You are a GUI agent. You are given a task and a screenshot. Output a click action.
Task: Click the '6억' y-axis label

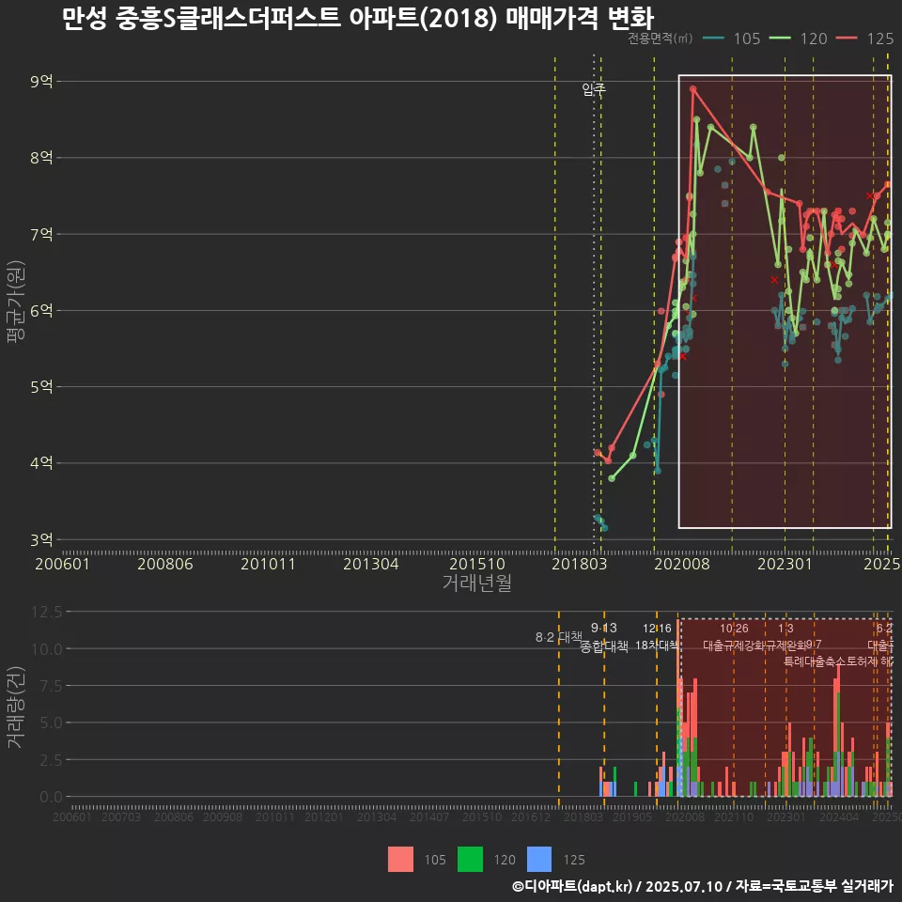41,311
